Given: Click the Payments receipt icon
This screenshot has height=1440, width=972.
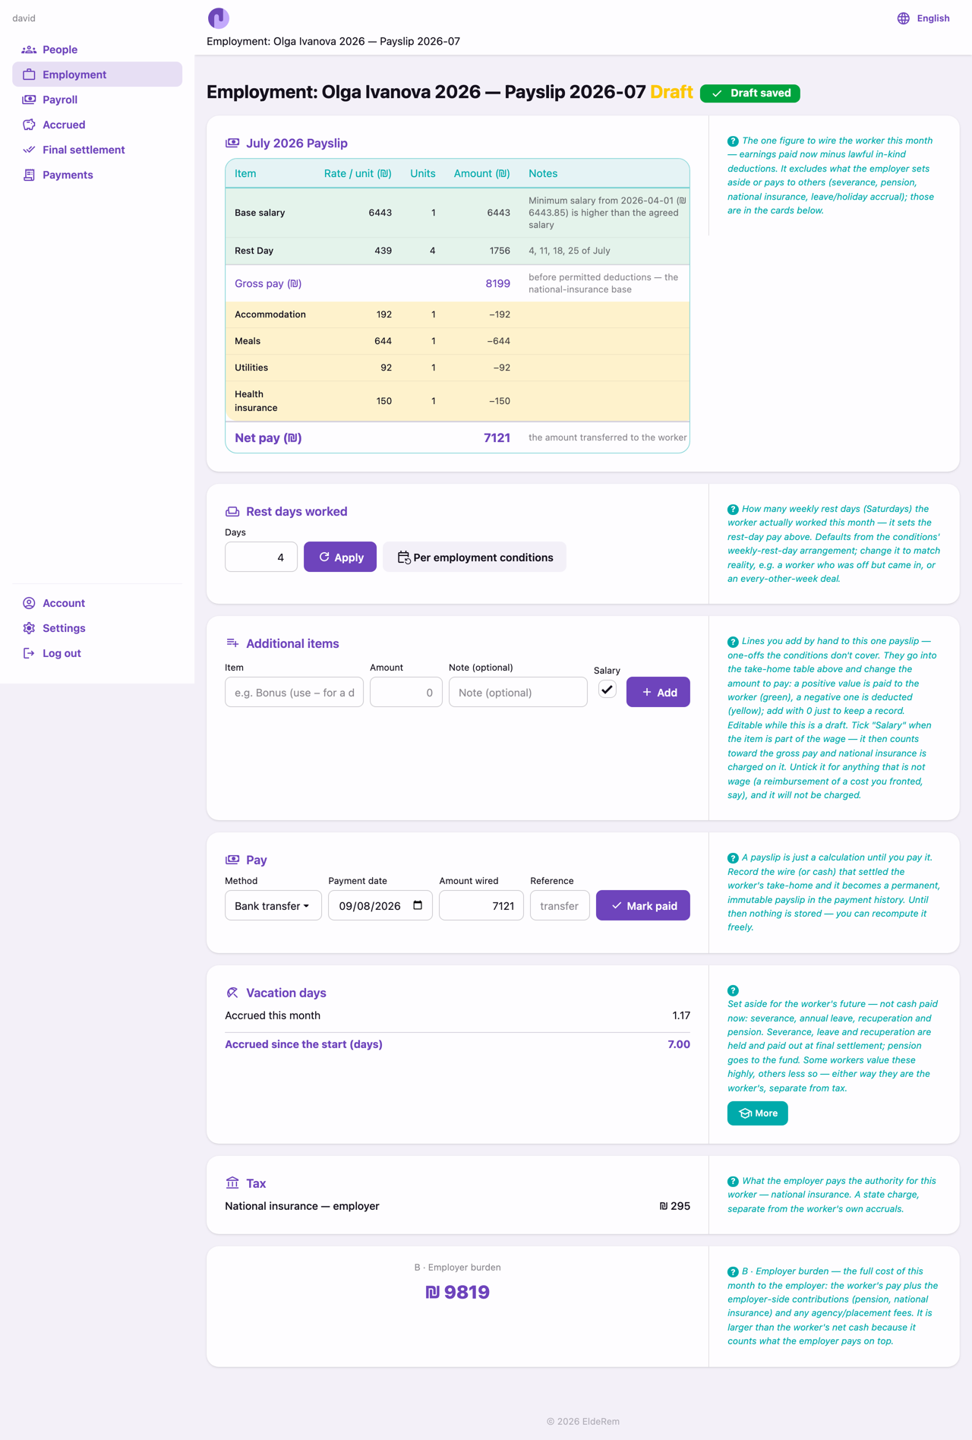Looking at the screenshot, I should pyautogui.click(x=29, y=175).
